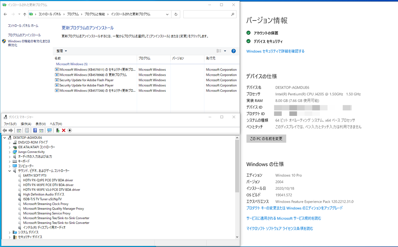398x247 pixels.
Task: Click forward arrow in Device Manager toolbar
Action: pyautogui.click(x=11, y=130)
